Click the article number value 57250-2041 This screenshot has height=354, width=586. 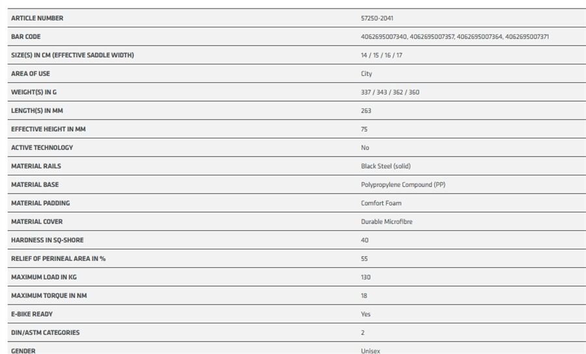pyautogui.click(x=377, y=18)
